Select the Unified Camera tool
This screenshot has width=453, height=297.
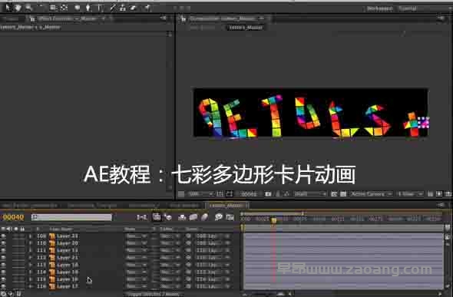[54, 8]
